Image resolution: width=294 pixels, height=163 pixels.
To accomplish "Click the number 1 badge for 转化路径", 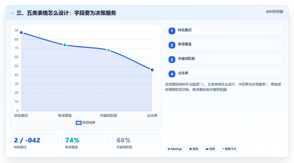I will (x=172, y=31).
